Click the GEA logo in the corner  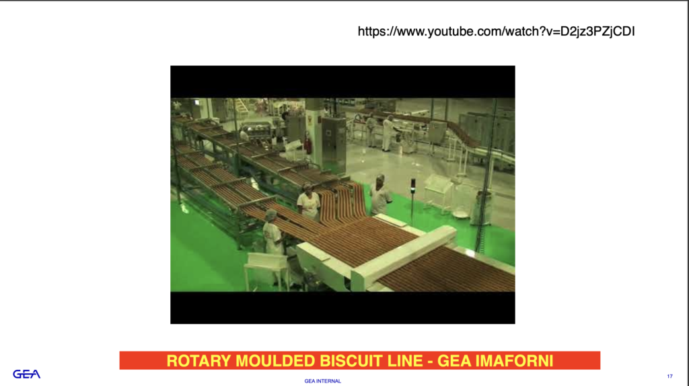click(26, 374)
